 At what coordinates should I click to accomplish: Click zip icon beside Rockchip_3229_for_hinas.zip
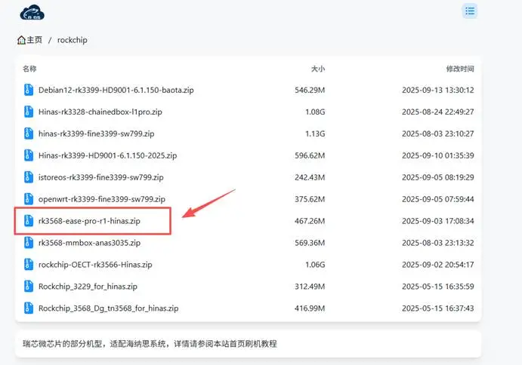tap(29, 287)
